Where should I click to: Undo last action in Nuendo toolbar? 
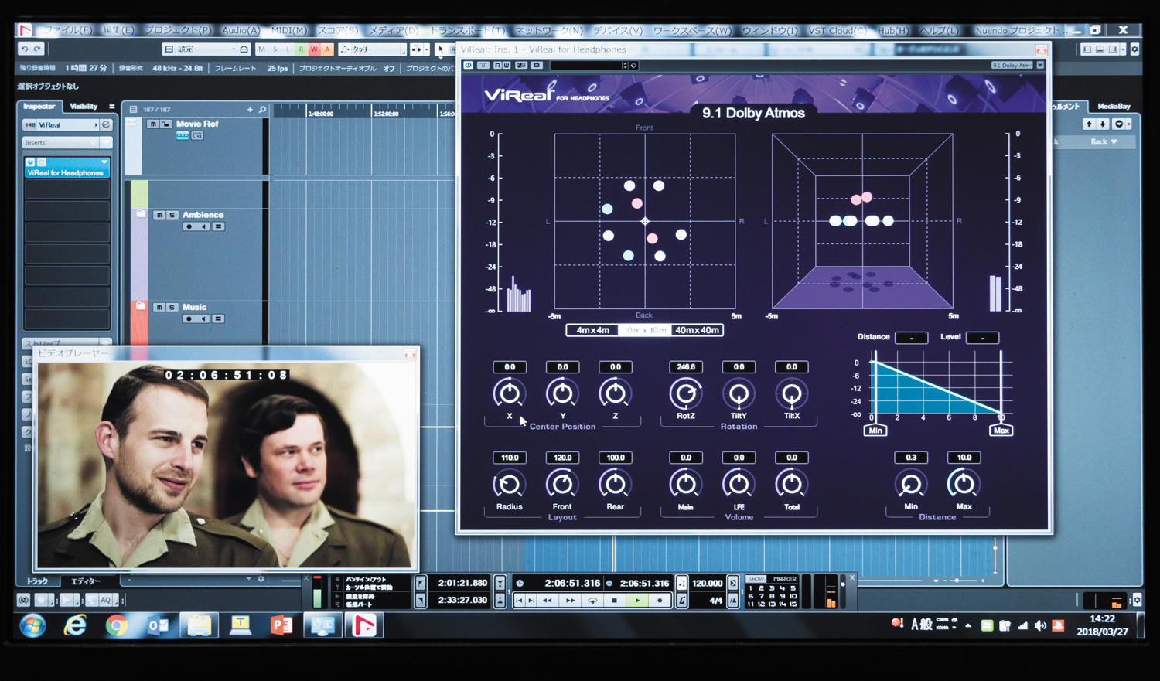(x=25, y=49)
